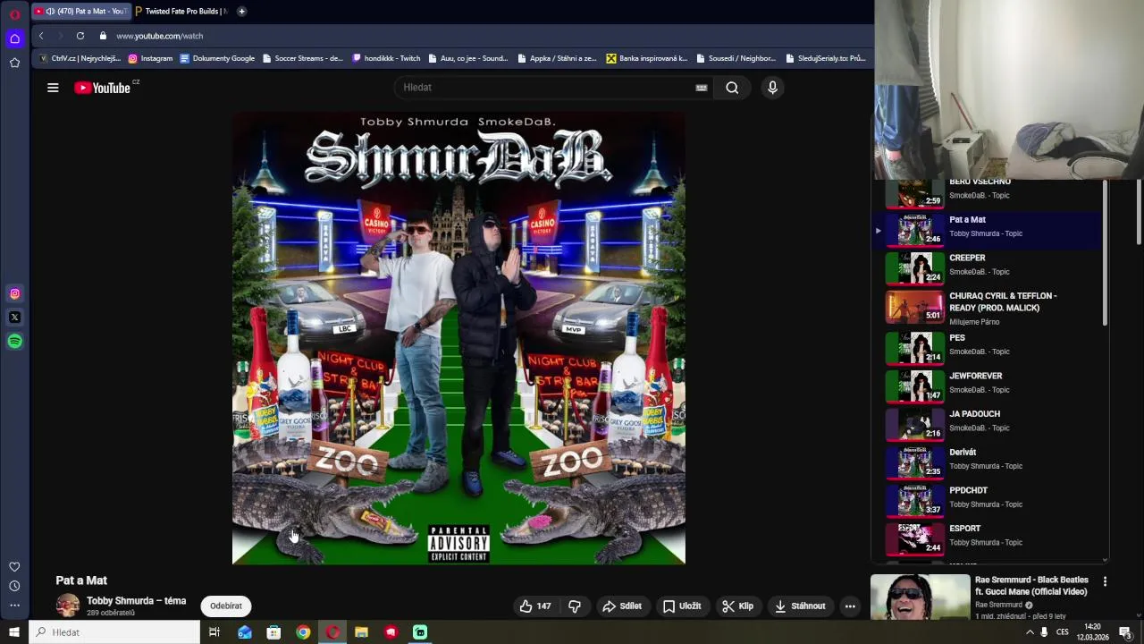This screenshot has width=1144, height=644.
Task: Open a new browser tab with plus
Action: 241,12
